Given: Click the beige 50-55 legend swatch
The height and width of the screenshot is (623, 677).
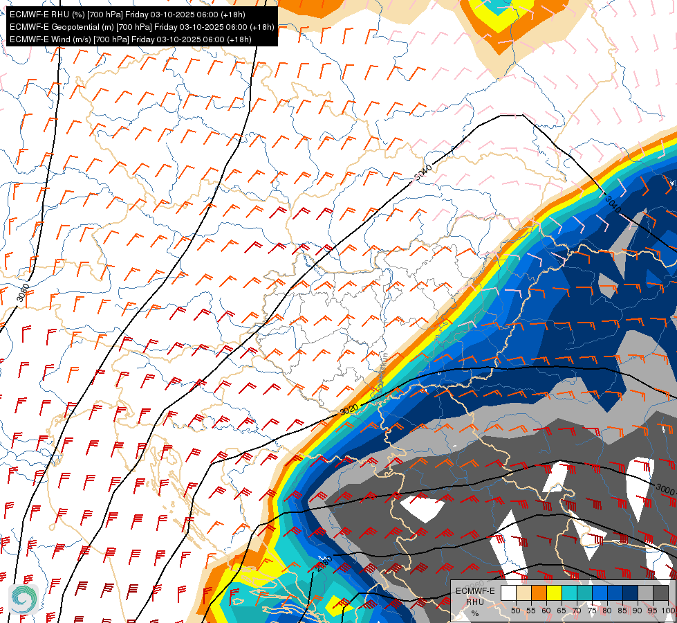Looking at the screenshot, I should click(523, 594).
